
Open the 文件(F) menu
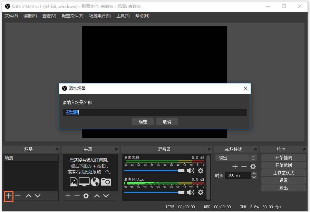(x=11, y=16)
